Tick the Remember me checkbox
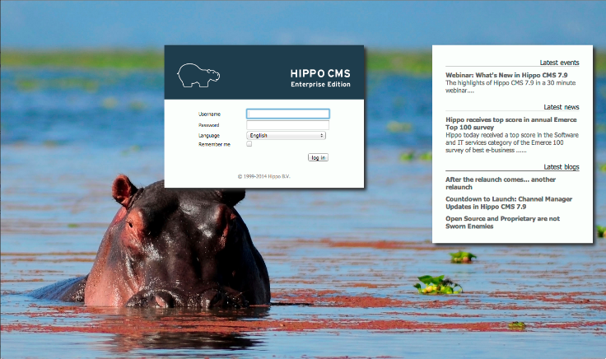This screenshot has width=606, height=359. click(x=249, y=144)
